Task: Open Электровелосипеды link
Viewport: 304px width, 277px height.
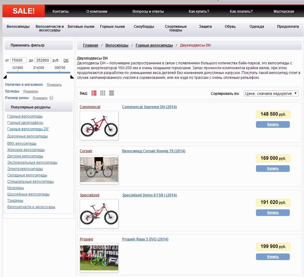Action: coord(25,169)
